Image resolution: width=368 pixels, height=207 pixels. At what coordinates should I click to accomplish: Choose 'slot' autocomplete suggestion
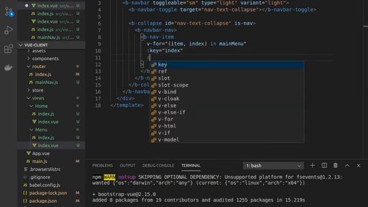pos(227,78)
